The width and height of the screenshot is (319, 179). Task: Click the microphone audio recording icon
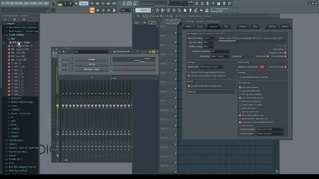207,3
